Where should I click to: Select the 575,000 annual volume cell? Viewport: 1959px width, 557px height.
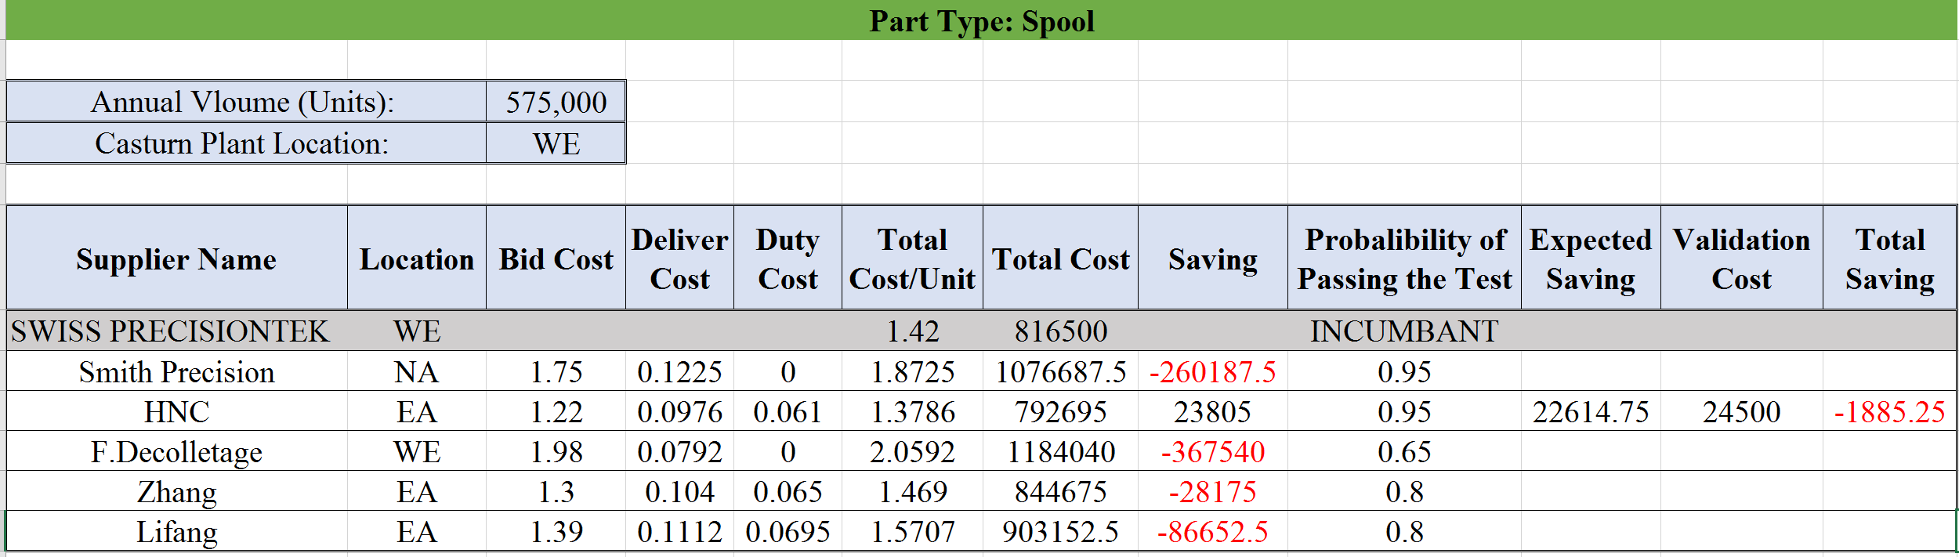[x=556, y=102]
